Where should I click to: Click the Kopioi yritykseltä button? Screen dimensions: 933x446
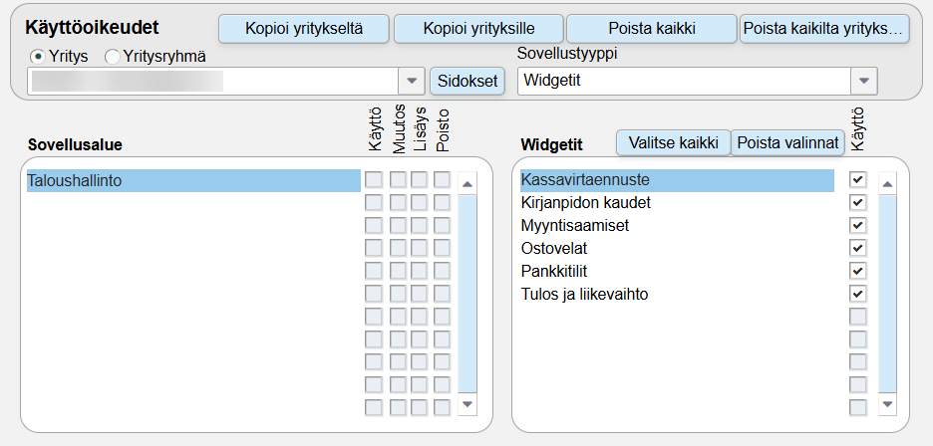coord(304,29)
